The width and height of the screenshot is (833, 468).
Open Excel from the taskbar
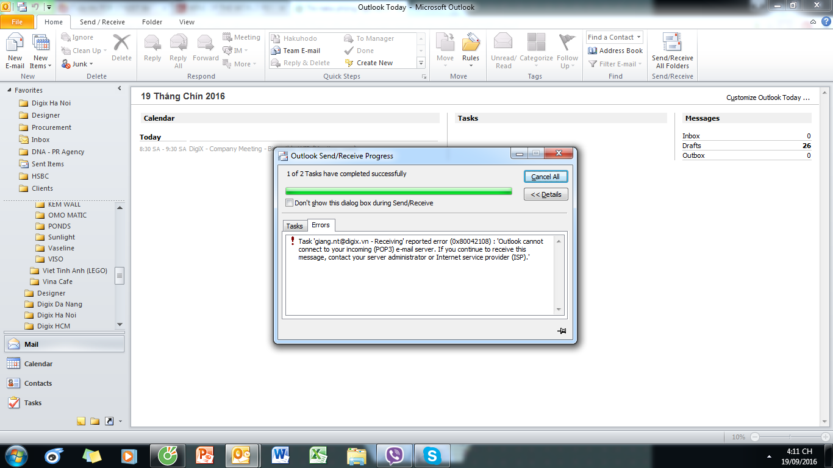click(x=318, y=455)
